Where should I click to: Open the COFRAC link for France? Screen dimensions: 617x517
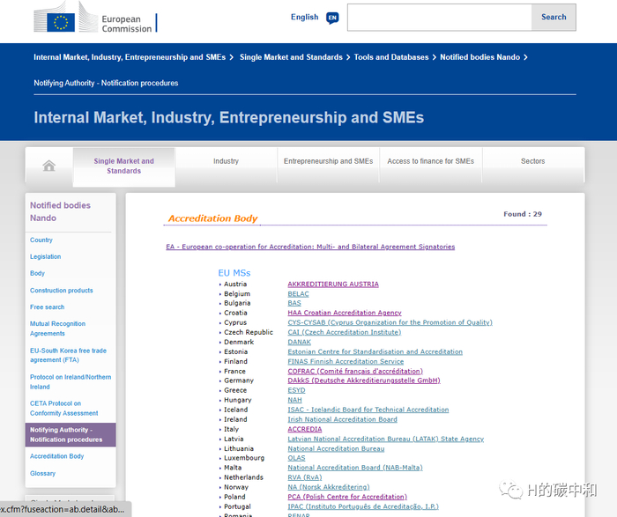pos(355,371)
